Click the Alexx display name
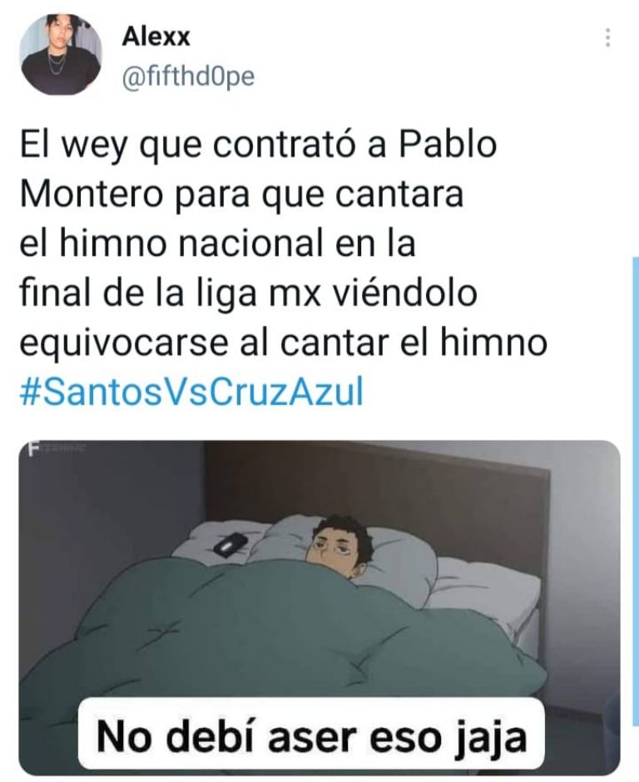This screenshot has height=782, width=639. tap(156, 37)
